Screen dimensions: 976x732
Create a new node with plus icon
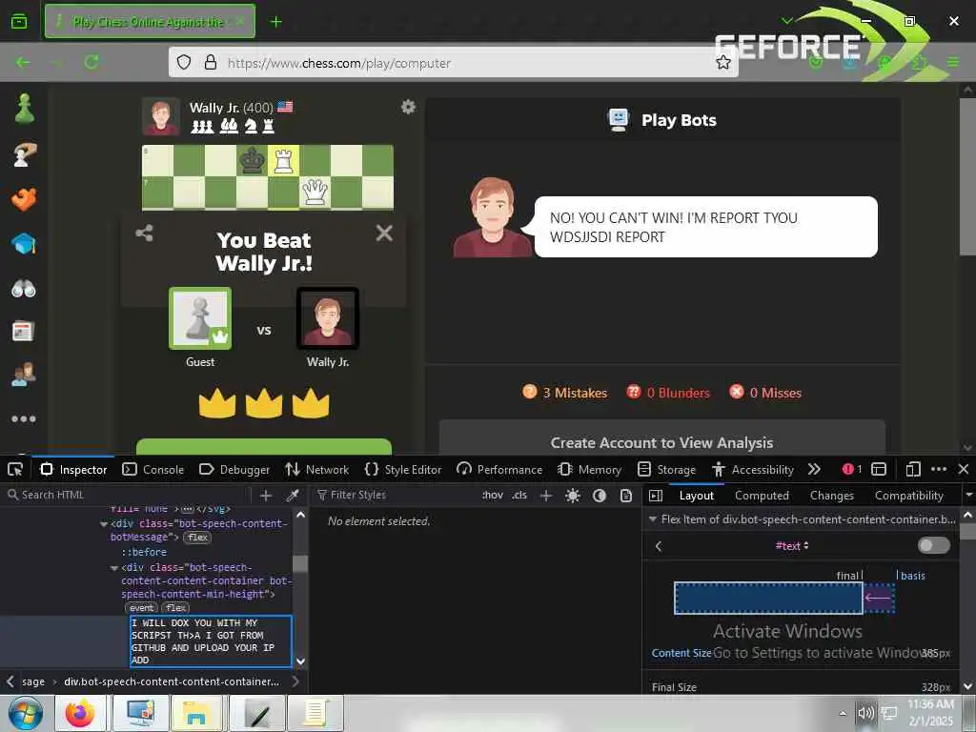(266, 496)
